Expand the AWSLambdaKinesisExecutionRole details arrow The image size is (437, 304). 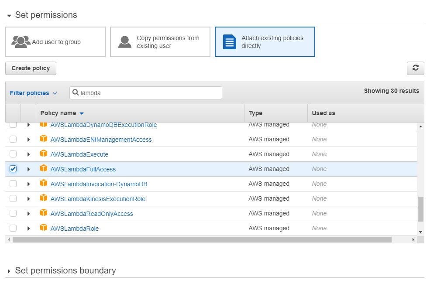coord(28,199)
